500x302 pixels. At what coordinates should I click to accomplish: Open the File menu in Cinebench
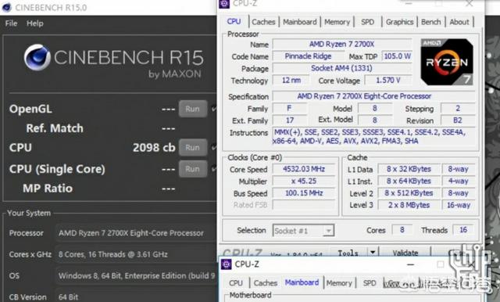tap(11, 23)
